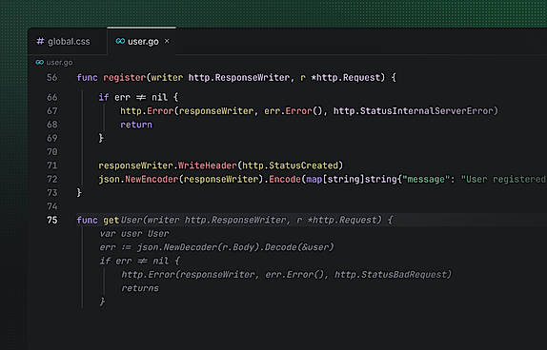Close the user.go tab
547x350 pixels.
(167, 41)
